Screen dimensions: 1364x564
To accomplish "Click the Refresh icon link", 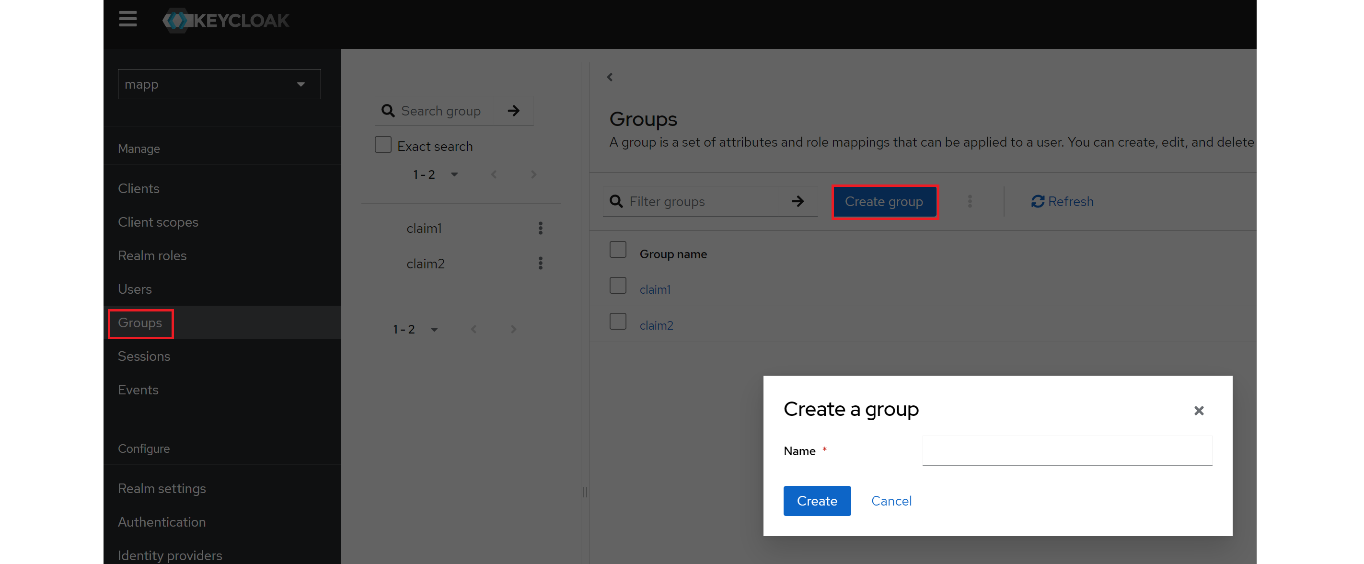I will coord(1062,201).
